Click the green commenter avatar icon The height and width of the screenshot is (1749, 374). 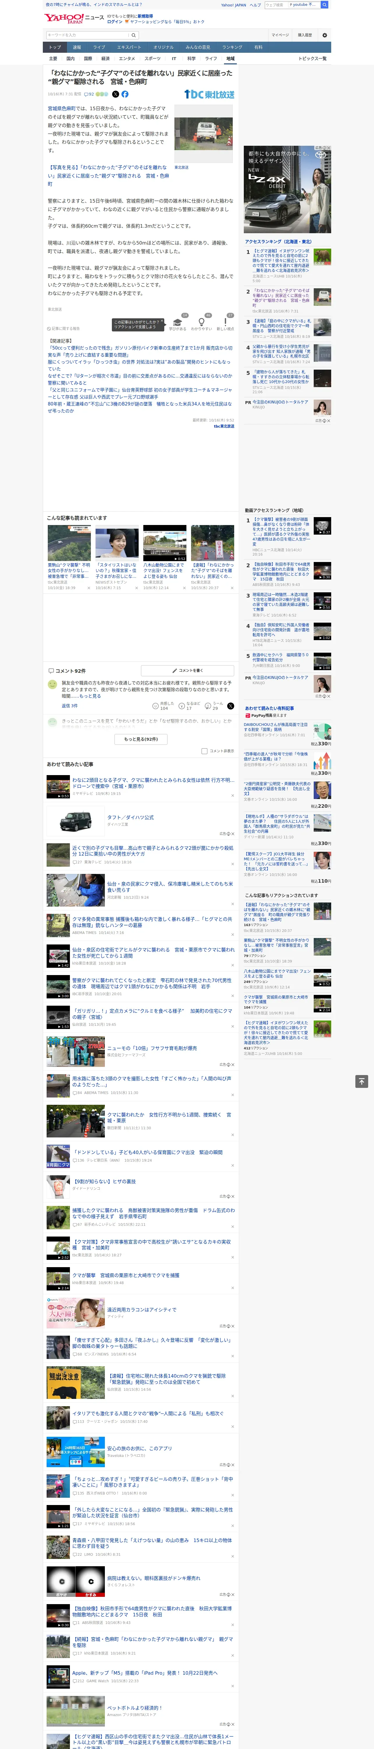point(52,684)
